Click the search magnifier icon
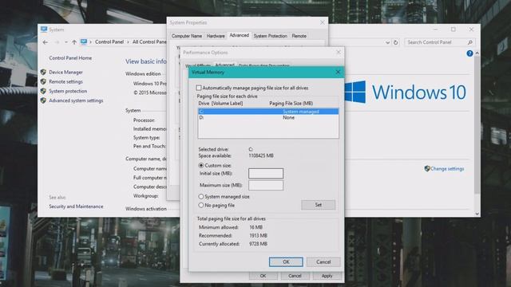The width and height of the screenshot is (511, 287). 470,42
